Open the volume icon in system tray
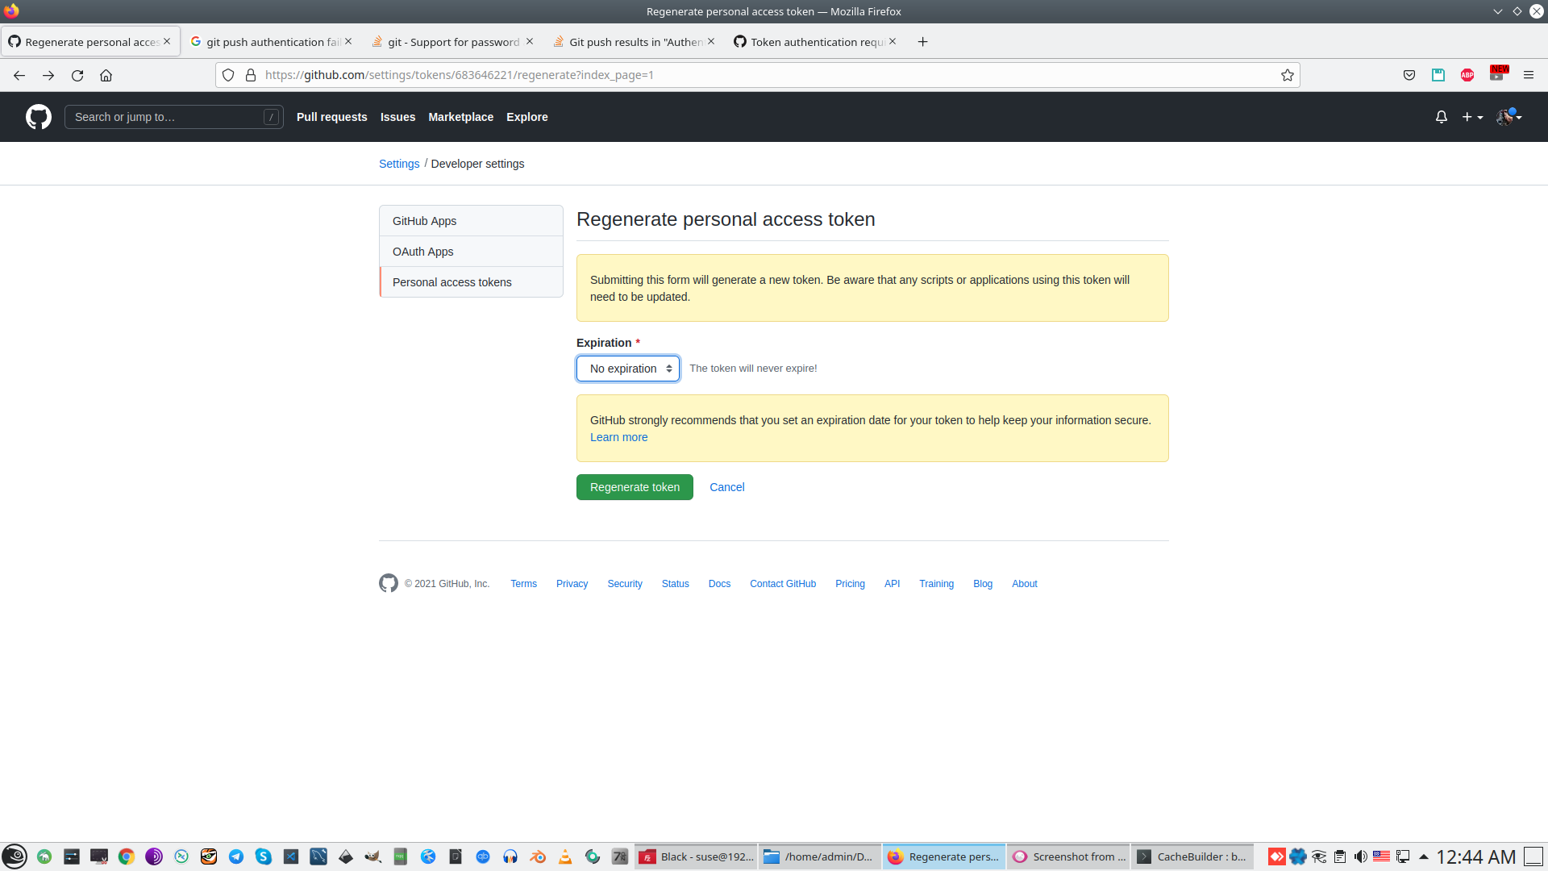The height and width of the screenshot is (871, 1548). tap(1360, 856)
